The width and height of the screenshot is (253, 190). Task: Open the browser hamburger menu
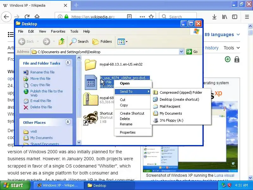(247, 17)
